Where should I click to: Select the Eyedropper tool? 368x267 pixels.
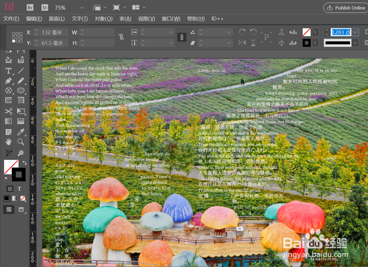pyautogui.click(x=21, y=132)
